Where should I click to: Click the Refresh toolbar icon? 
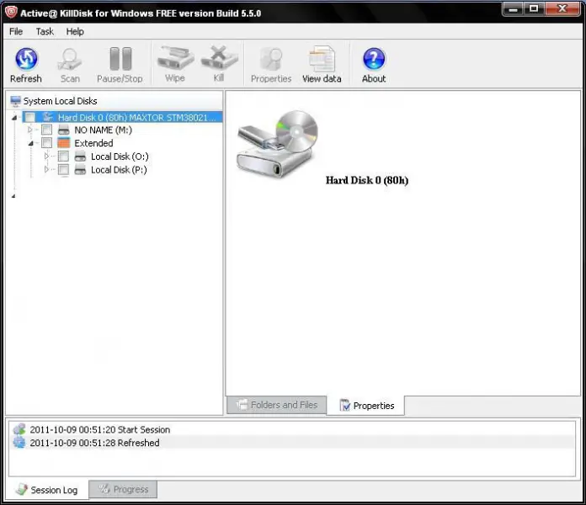point(26,59)
